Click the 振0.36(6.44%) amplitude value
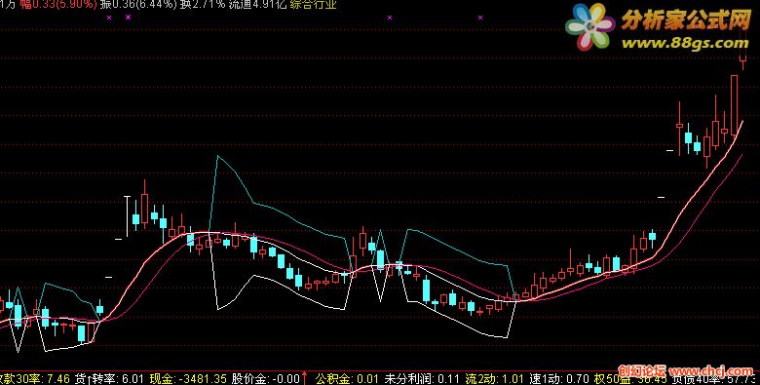The image size is (760, 385). [138, 5]
